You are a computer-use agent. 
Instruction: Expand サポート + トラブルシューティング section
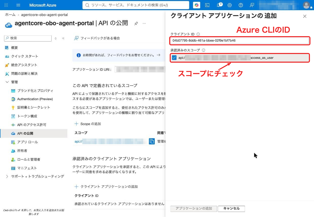pos(7,176)
